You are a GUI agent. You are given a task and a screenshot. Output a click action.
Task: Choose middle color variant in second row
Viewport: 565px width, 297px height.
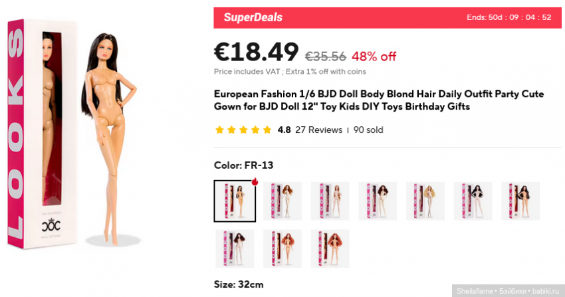[282, 248]
